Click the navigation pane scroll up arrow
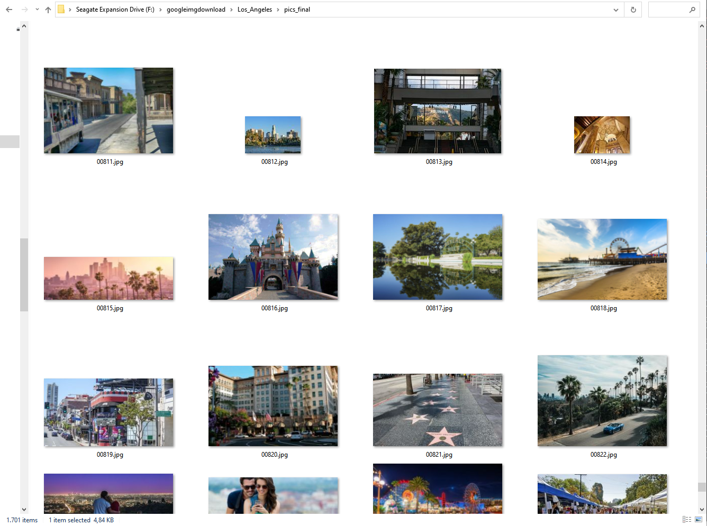This screenshot has height=526, width=707. 24,26
